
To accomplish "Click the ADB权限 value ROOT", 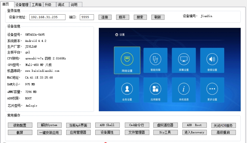I will (28, 98).
